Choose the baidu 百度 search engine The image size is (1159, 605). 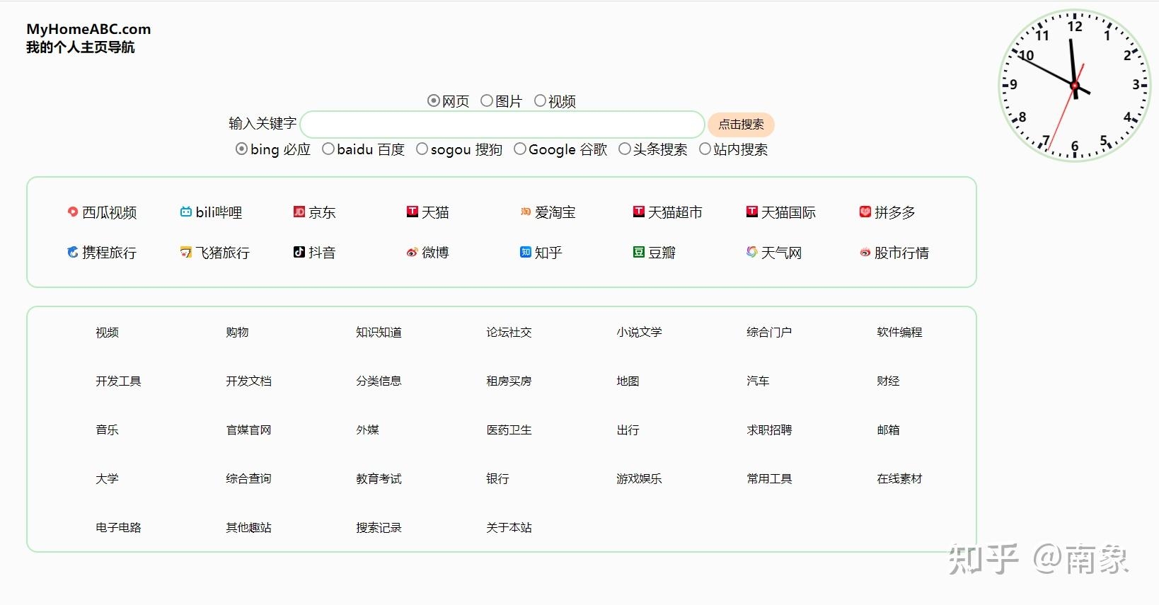coord(328,149)
